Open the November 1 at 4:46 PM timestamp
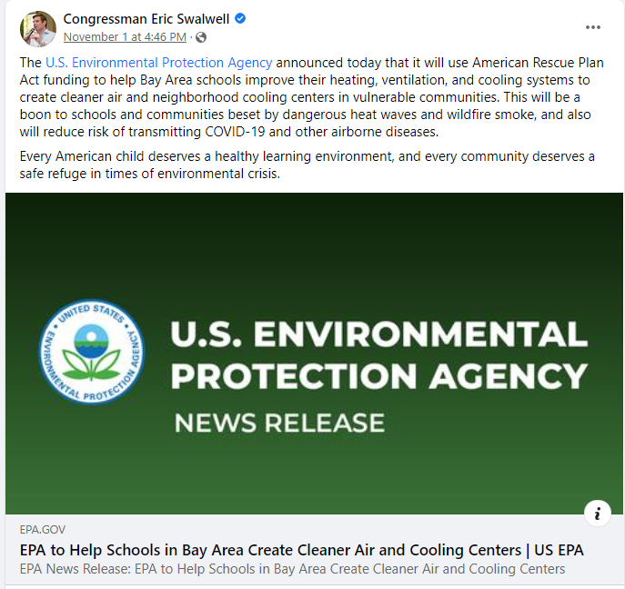Screen dimensions: 625x589 pos(125,37)
